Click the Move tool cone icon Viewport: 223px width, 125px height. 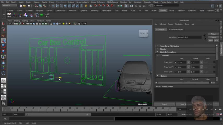click(3, 41)
